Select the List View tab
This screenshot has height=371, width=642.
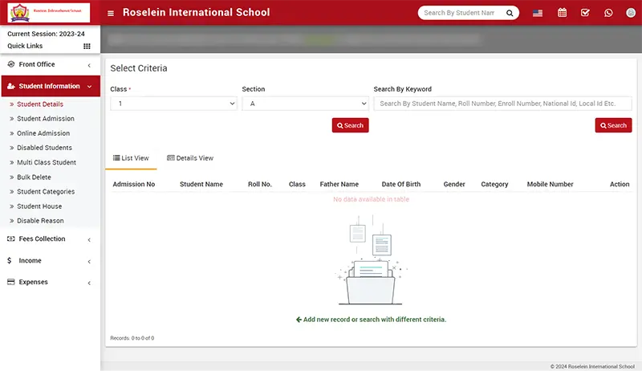point(131,158)
